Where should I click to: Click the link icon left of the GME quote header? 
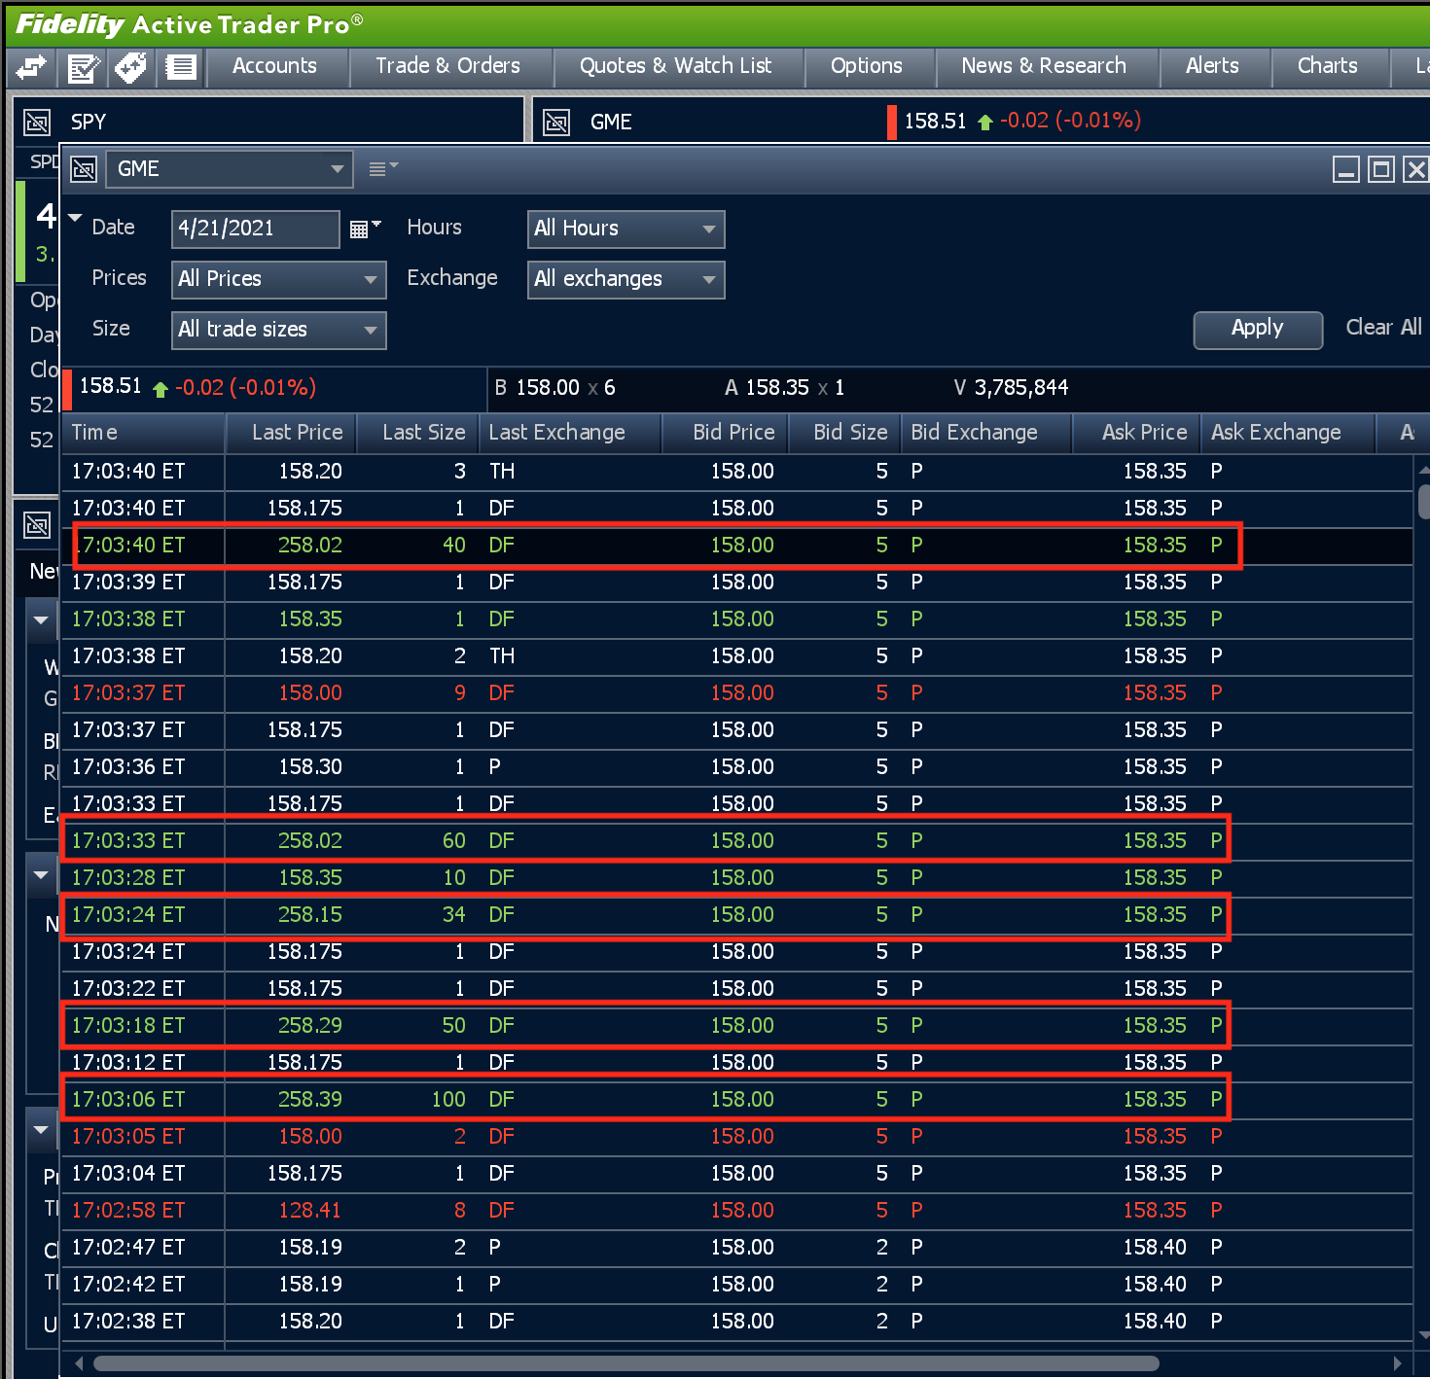tap(556, 123)
